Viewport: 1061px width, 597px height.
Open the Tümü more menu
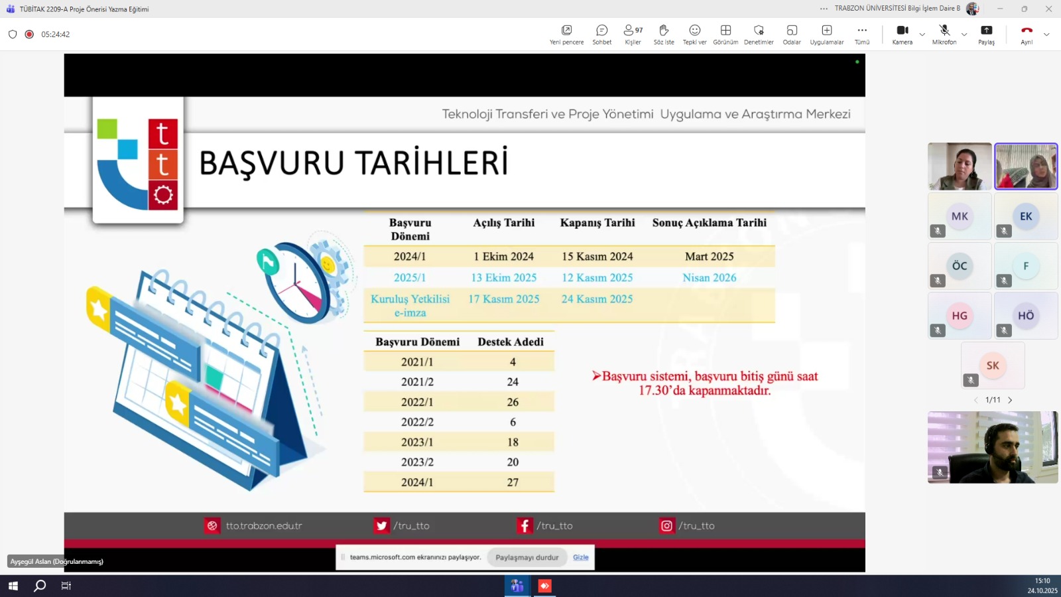[861, 34]
